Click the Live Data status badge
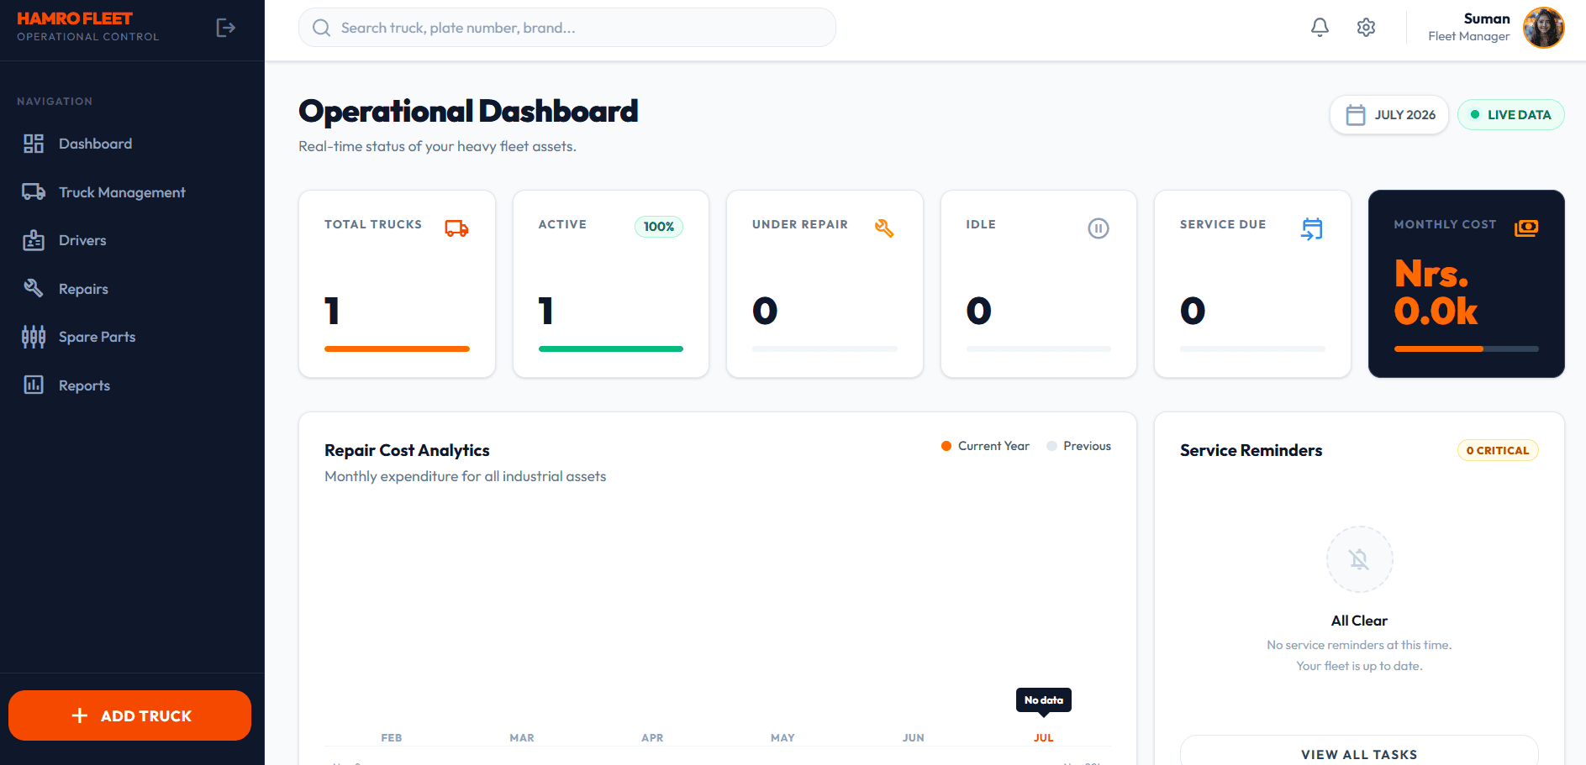Screen dimensions: 1586x765 coord(1510,115)
